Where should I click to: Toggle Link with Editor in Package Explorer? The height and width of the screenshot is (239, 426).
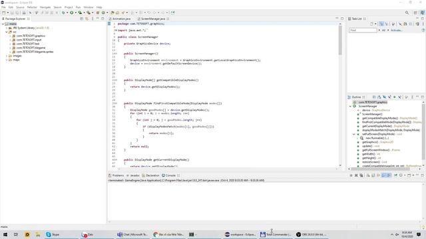coord(87,19)
